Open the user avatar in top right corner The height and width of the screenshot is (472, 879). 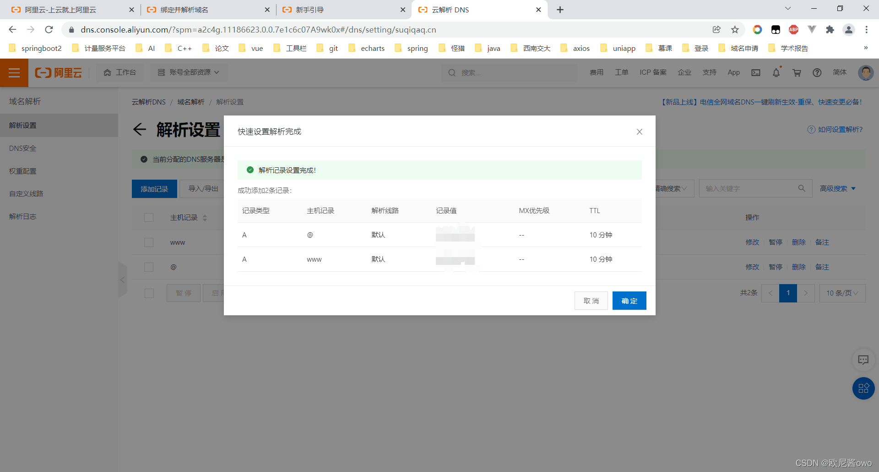(x=866, y=72)
